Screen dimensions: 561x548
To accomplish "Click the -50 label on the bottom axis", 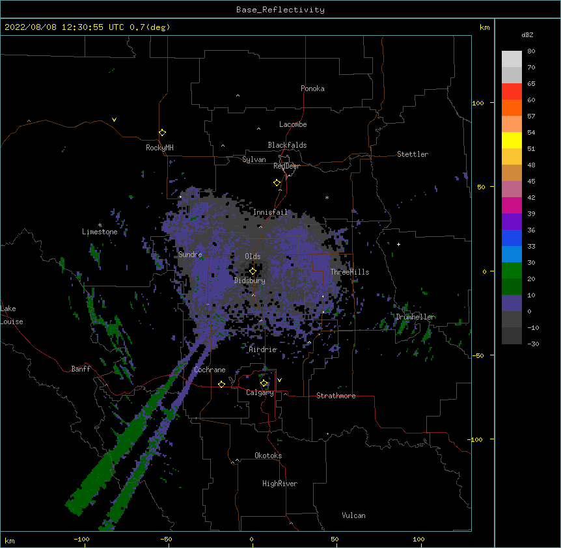I will coord(166,539).
